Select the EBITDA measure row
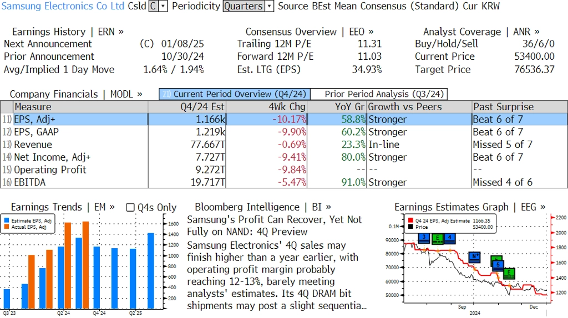568x318 pixels. click(x=283, y=182)
